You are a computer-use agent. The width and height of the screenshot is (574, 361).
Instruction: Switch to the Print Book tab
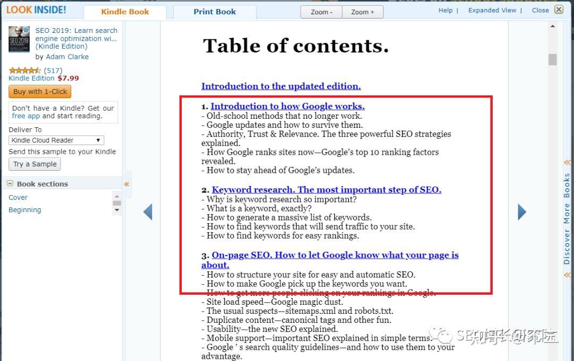click(215, 12)
